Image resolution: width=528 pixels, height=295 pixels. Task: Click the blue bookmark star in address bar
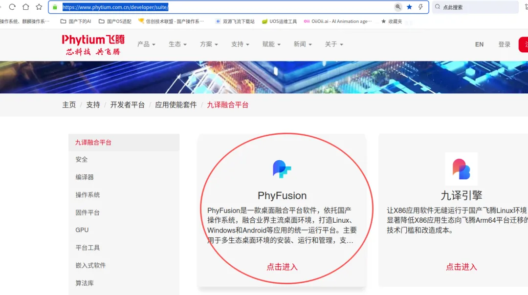coord(410,7)
